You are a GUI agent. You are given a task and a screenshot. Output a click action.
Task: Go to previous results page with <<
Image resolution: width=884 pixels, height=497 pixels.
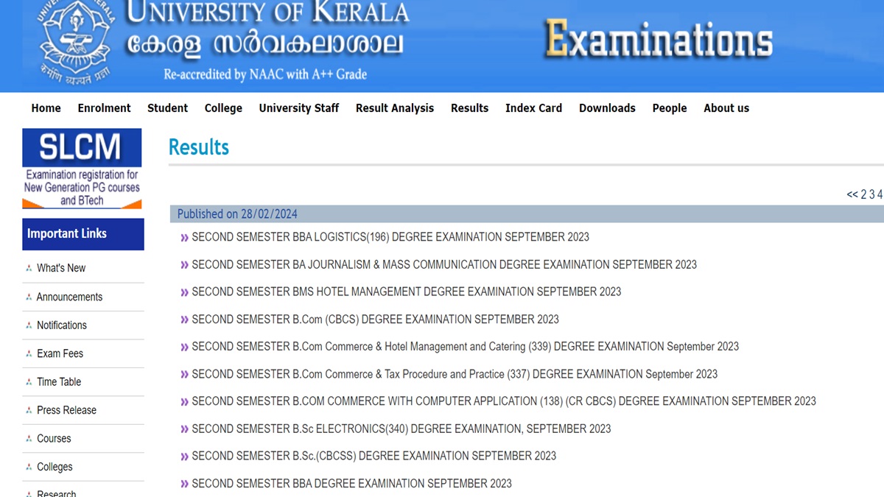[x=852, y=194]
